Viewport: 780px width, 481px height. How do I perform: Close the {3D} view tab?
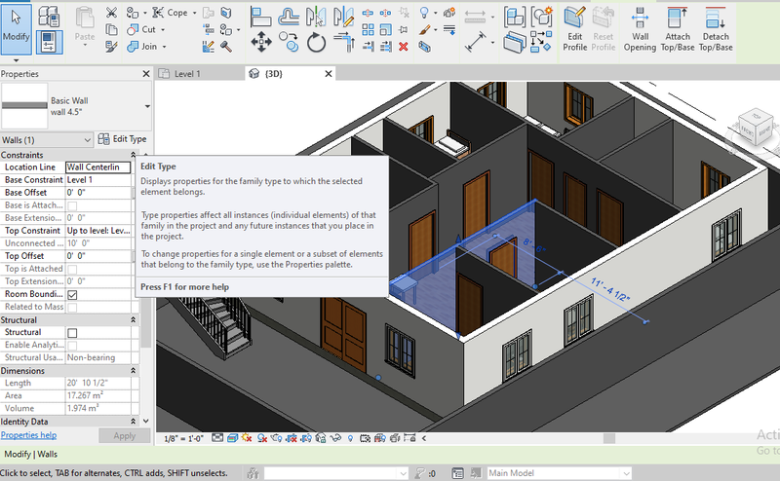pos(329,74)
